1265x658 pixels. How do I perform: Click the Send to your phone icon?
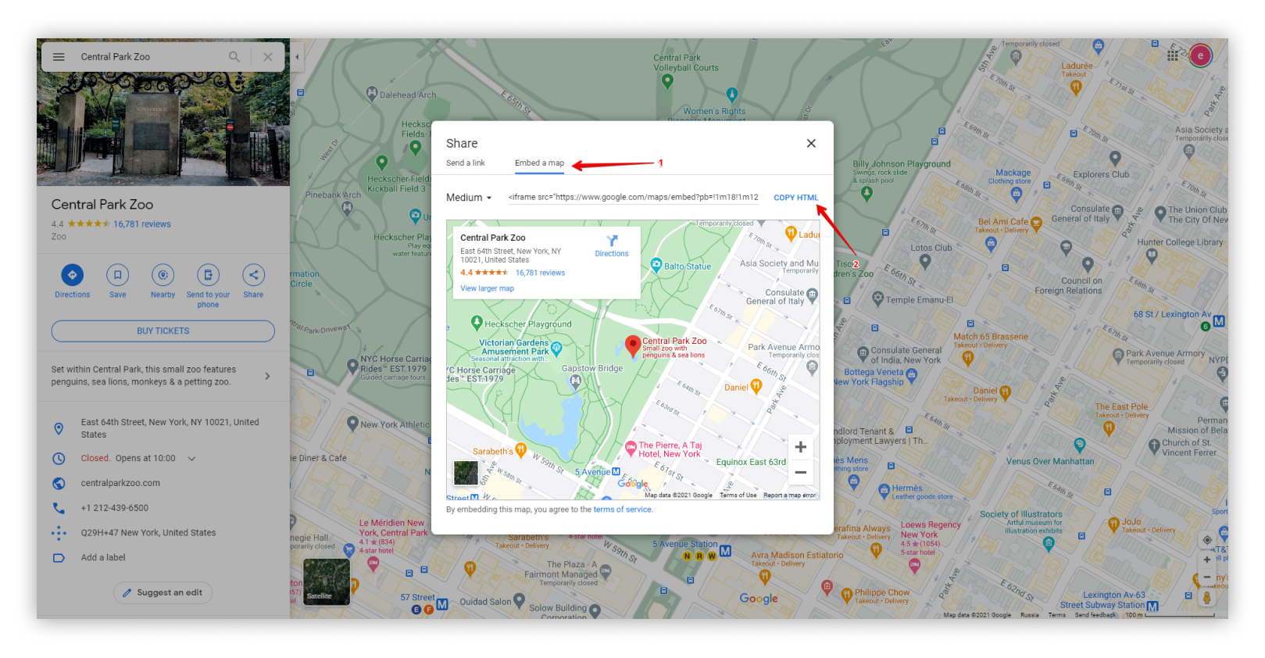coord(208,275)
